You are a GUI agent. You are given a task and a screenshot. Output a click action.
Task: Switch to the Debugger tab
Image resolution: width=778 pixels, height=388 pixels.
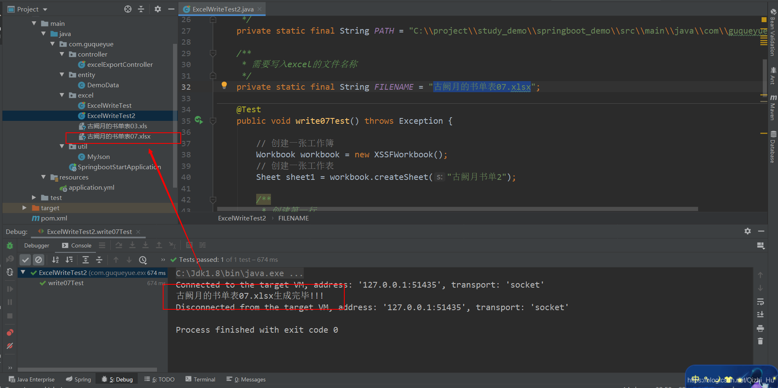(x=36, y=245)
